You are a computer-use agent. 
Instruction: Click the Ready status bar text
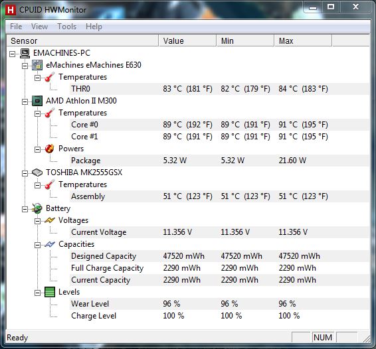click(17, 338)
